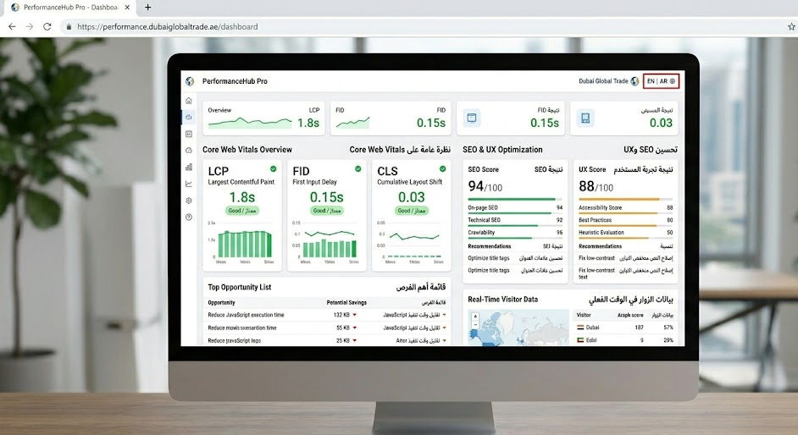798x435 pixels.
Task: Expand Arabic dropdown in the 55 KB row
Action: [x=444, y=328]
